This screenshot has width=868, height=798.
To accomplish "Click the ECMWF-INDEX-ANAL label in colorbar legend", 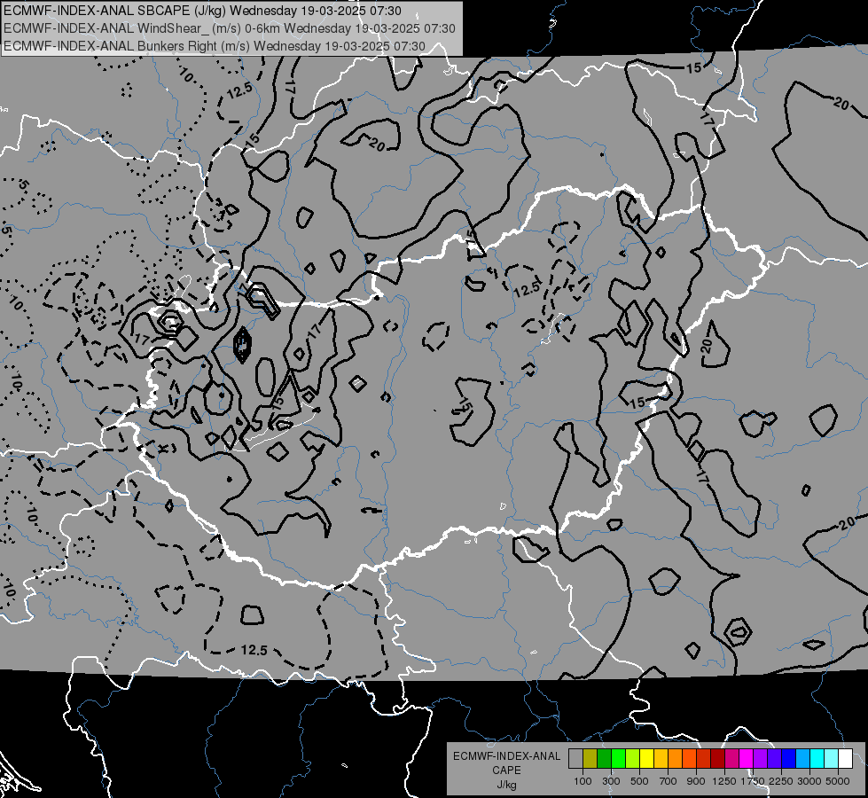I will [x=506, y=756].
